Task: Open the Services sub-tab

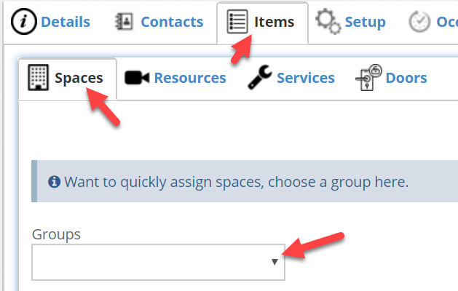Action: [306, 78]
